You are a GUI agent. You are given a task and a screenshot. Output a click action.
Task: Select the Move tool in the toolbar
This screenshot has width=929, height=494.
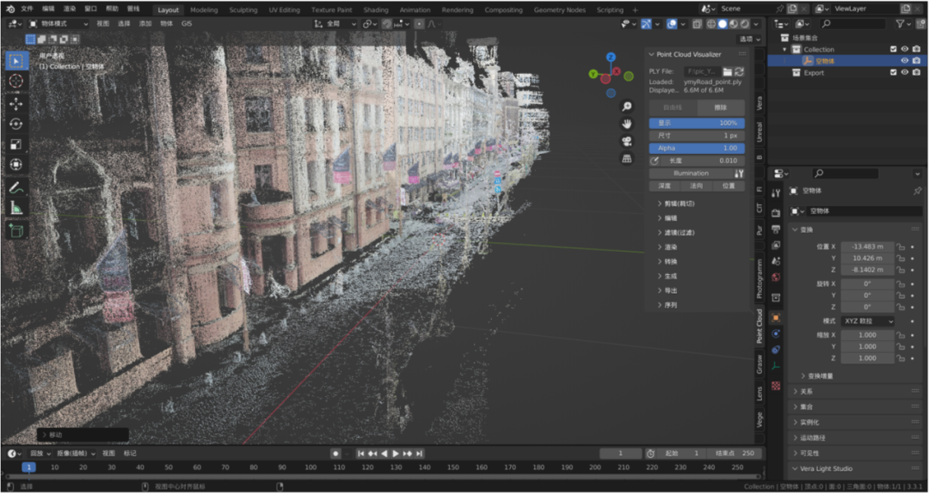point(16,104)
